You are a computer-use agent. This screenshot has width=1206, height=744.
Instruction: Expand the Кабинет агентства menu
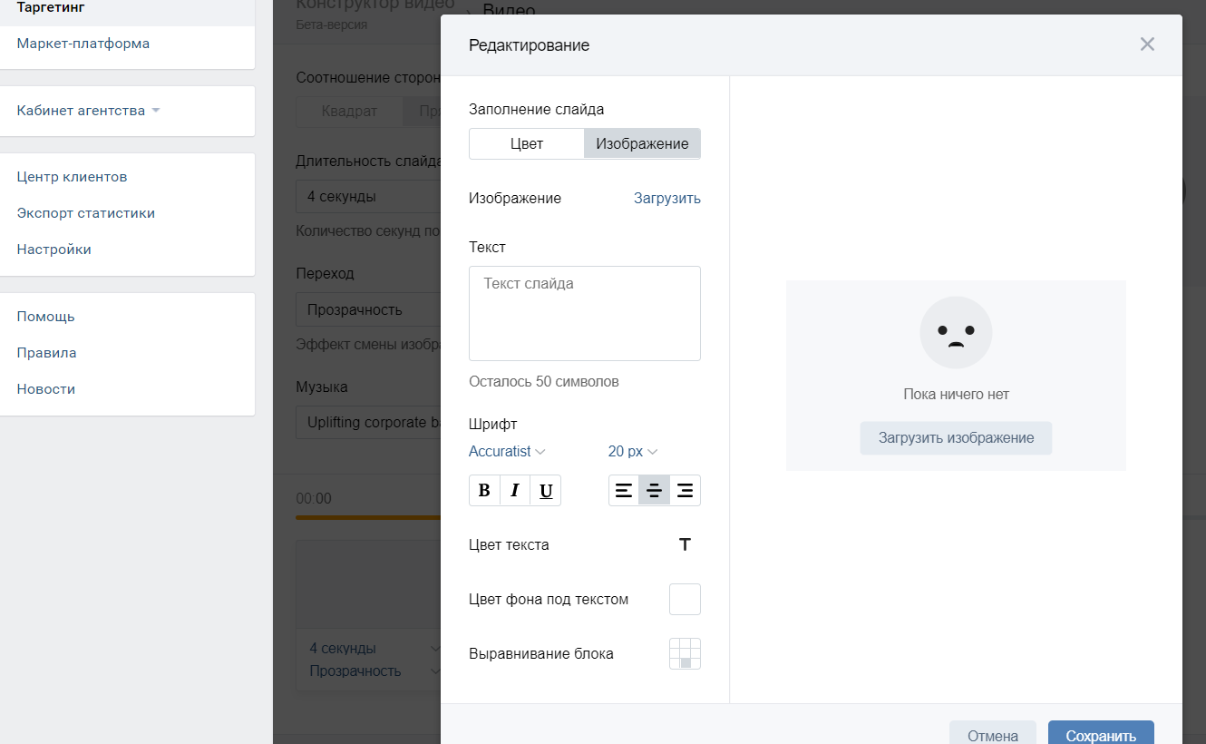coord(88,111)
